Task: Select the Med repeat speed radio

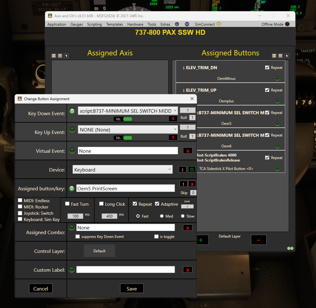Action: point(162,216)
